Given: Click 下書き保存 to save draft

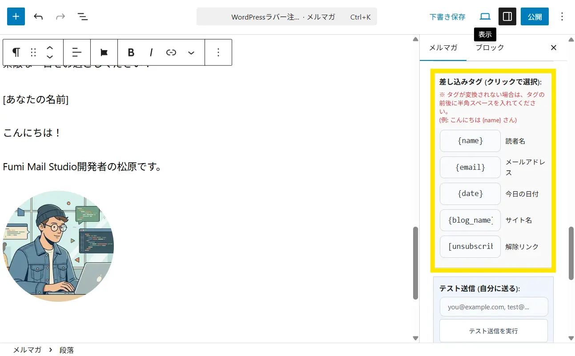Looking at the screenshot, I should tap(447, 17).
